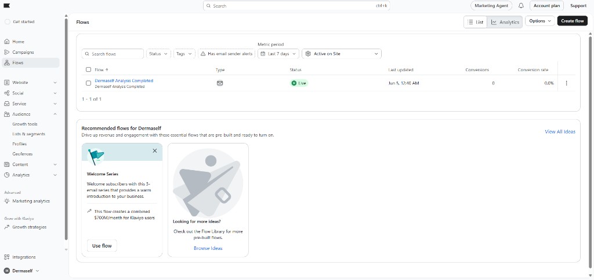Click Use flow on Welcome Series card
Image resolution: width=594 pixels, height=280 pixels.
tap(102, 246)
